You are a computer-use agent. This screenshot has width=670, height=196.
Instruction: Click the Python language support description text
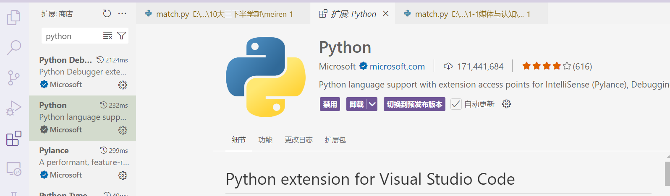tap(494, 85)
